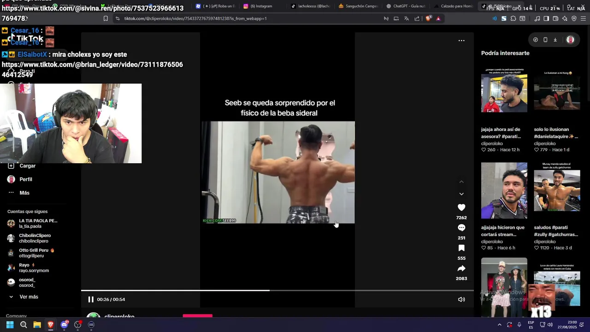The image size is (590, 332).
Task: Click the download app icon in header
Action: tap(555, 40)
